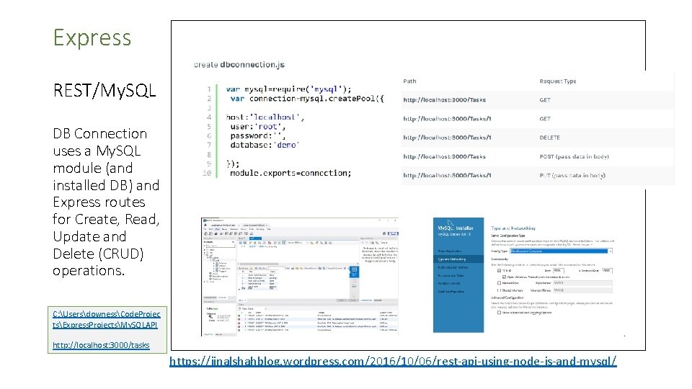Click the Workbench schema filter search field
The height and width of the screenshot is (389, 692).
(x=219, y=246)
